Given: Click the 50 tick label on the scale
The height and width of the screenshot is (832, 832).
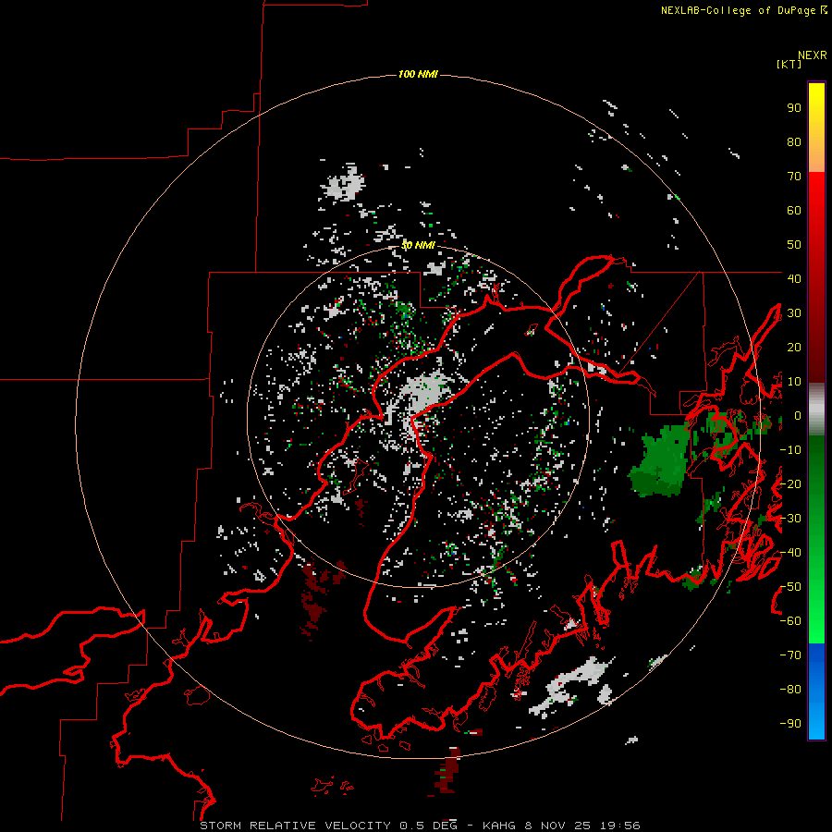Looking at the screenshot, I should (794, 245).
